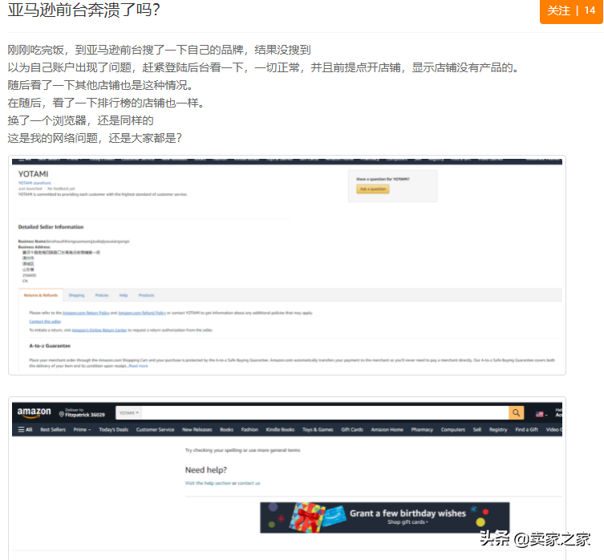This screenshot has width=604, height=560.
Task: Click the postal code 256600
Action: click(29, 275)
